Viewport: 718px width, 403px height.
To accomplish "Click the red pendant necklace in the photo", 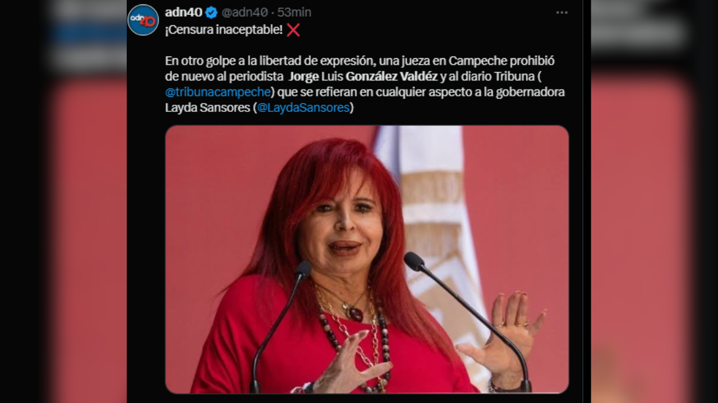I will click(x=356, y=313).
